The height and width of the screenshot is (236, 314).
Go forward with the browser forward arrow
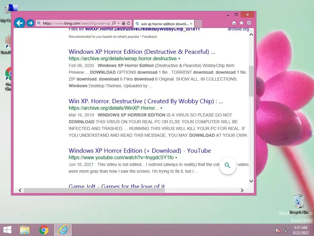[30, 23]
